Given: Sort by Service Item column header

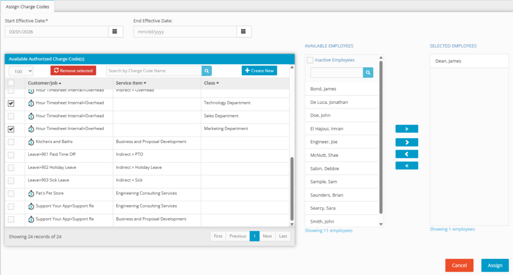Looking at the screenshot, I should (x=131, y=83).
